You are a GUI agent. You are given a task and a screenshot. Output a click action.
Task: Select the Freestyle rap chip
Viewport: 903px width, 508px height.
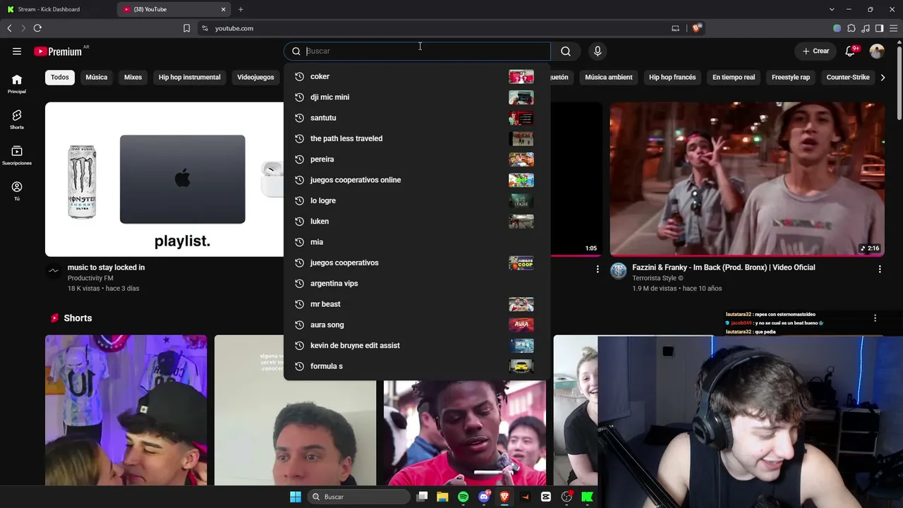[791, 78]
